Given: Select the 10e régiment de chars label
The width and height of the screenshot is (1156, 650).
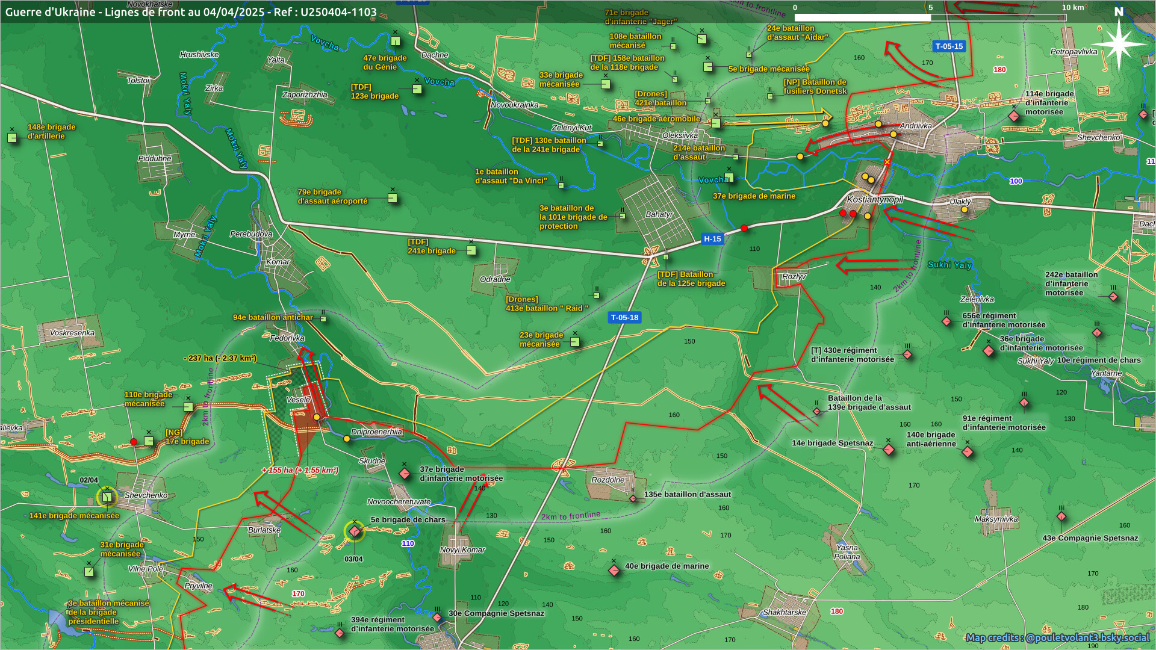Looking at the screenshot, I should (x=1099, y=360).
